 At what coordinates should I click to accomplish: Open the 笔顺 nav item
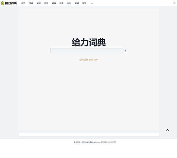[39, 3]
